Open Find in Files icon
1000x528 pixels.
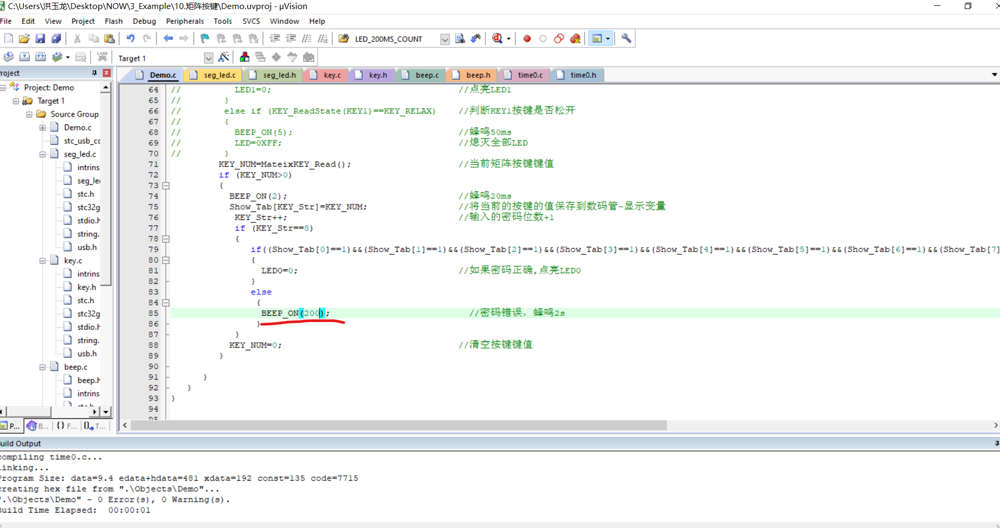click(344, 38)
